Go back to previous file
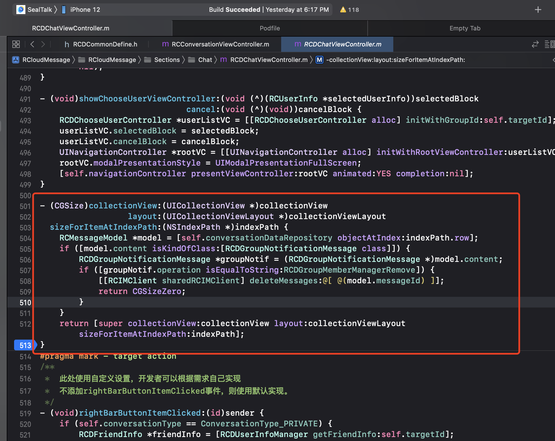Screen dimensions: 555x441 coord(32,44)
